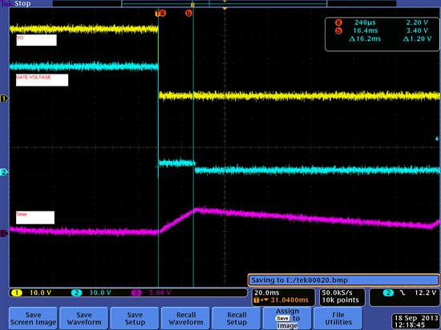
Task: Select the channel 2 ground indicator
Action: [4, 172]
